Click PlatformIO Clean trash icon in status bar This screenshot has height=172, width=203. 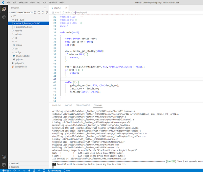click(29, 171)
